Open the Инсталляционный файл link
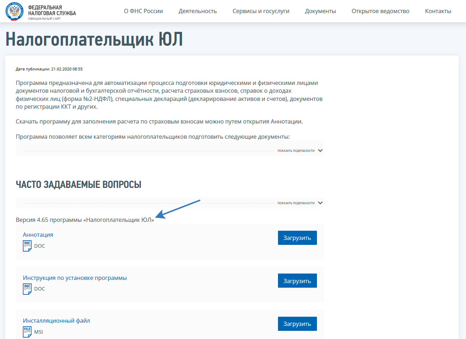The image size is (466, 339). (56, 321)
